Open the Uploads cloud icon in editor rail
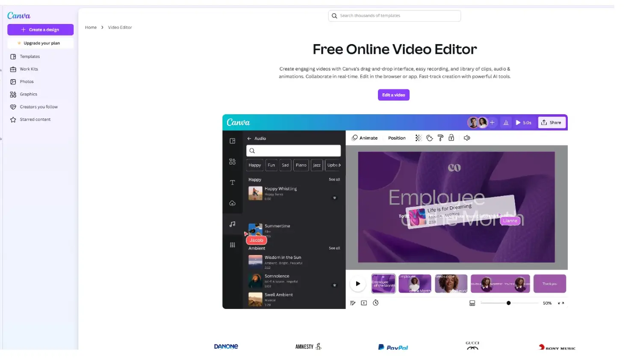643x362 pixels. pyautogui.click(x=232, y=203)
